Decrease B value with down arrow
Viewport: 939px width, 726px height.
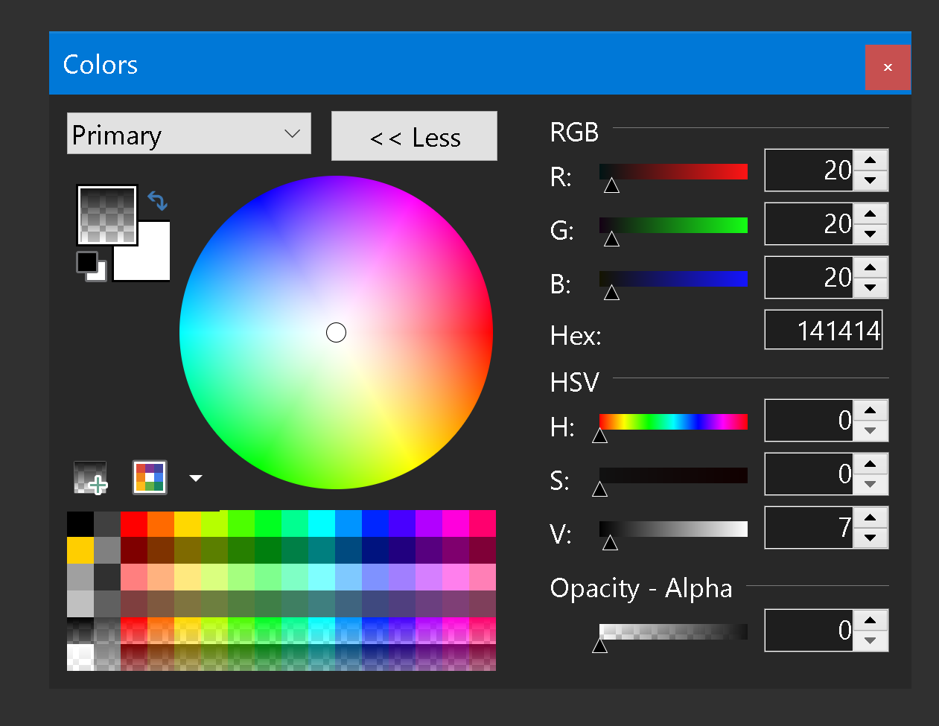pyautogui.click(x=870, y=287)
